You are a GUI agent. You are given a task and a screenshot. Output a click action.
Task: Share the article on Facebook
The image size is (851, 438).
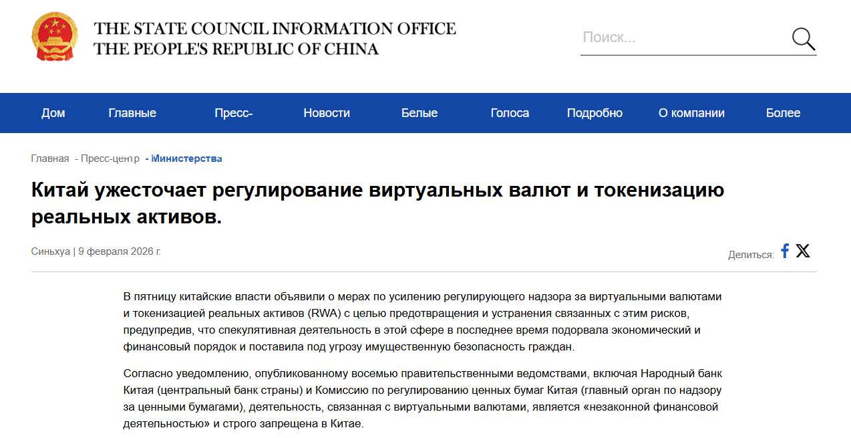click(x=785, y=251)
